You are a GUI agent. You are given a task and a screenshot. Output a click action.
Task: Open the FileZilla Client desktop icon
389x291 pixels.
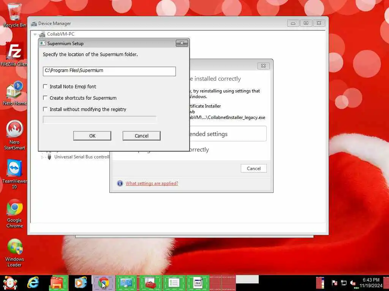click(x=14, y=54)
